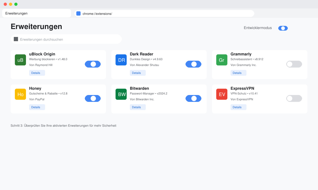This screenshot has height=190, width=318.
Task: Switch off the Honey extension
Action: point(93,98)
